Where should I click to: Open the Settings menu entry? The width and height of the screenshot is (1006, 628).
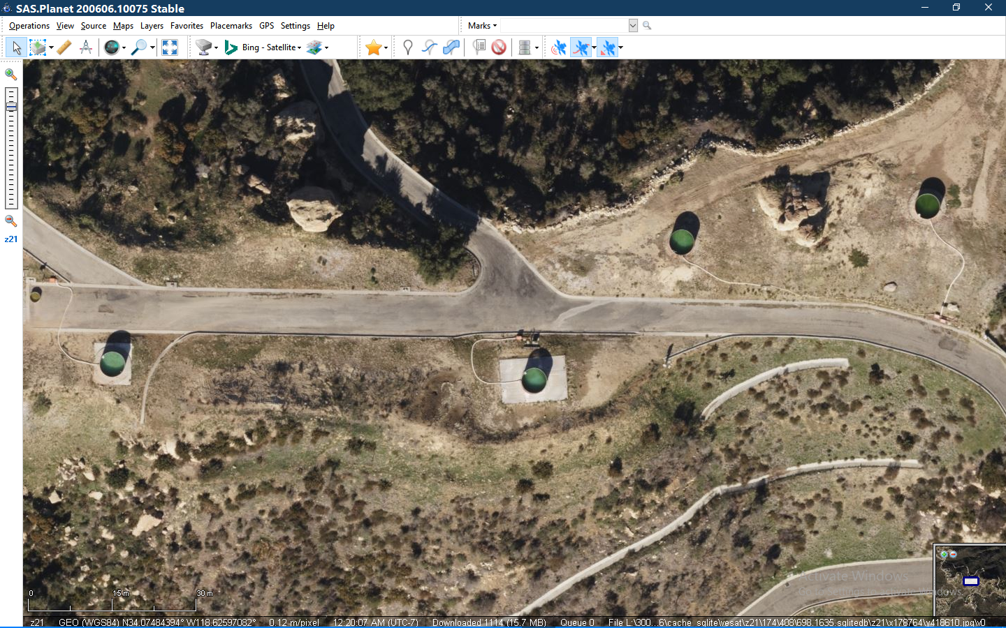[295, 25]
